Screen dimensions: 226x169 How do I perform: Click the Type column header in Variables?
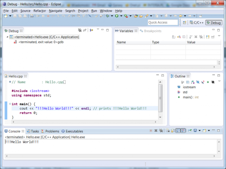click(168, 42)
